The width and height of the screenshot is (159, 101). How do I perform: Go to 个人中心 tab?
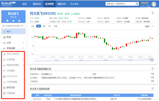74,4
